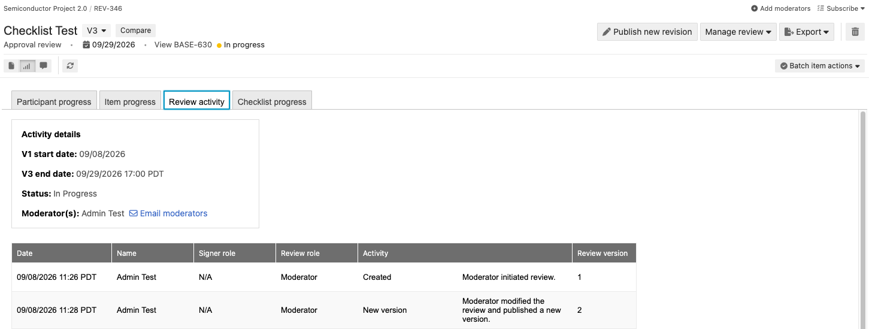The image size is (869, 329).
Task: Click 'Moderator modified the review' description text
Action: pyautogui.click(x=512, y=310)
